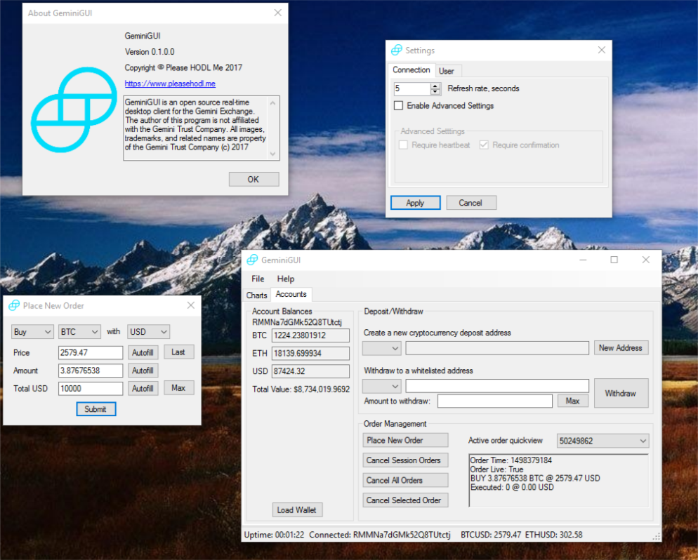Toggle Require confirmation checkbox
The image size is (698, 560).
coord(484,145)
